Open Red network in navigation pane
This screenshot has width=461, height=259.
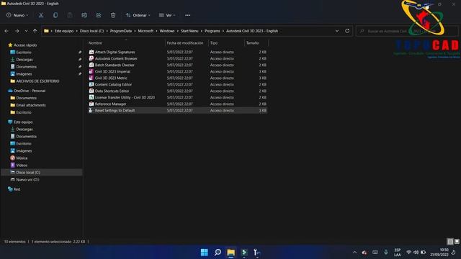[x=17, y=189]
